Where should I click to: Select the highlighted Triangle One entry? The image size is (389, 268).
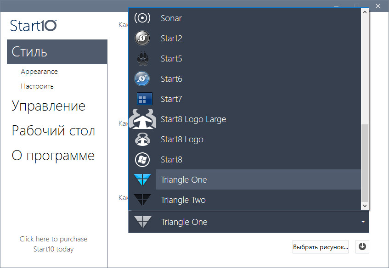click(245, 180)
